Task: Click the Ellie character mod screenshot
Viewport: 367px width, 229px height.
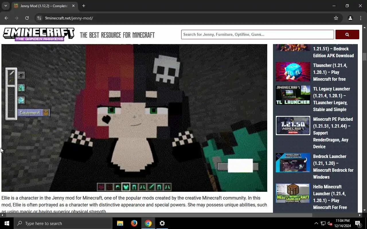Action: 134,118
